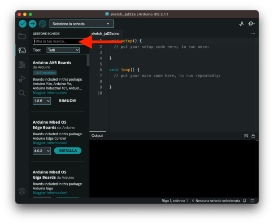Toggle the bottom panel from status bar
Viewport: 274px width, 224px height.
pyautogui.click(x=252, y=201)
